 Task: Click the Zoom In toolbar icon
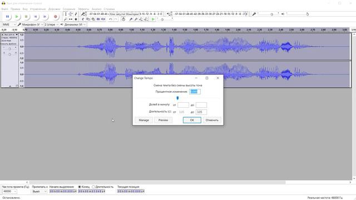click(x=131, y=19)
